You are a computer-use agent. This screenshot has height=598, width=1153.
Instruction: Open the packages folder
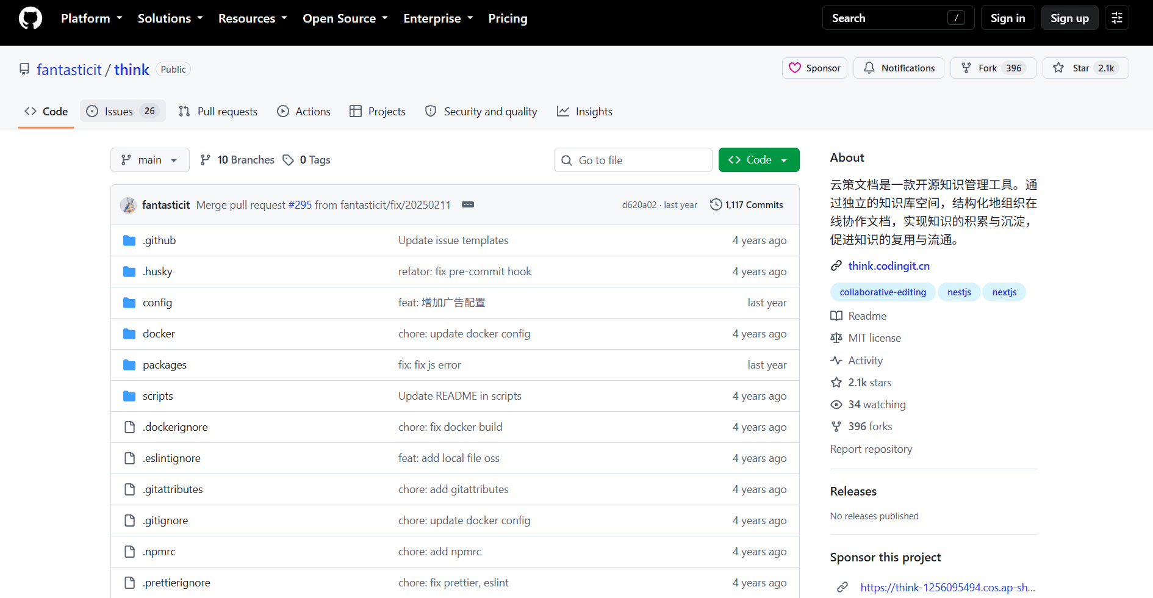[165, 365]
